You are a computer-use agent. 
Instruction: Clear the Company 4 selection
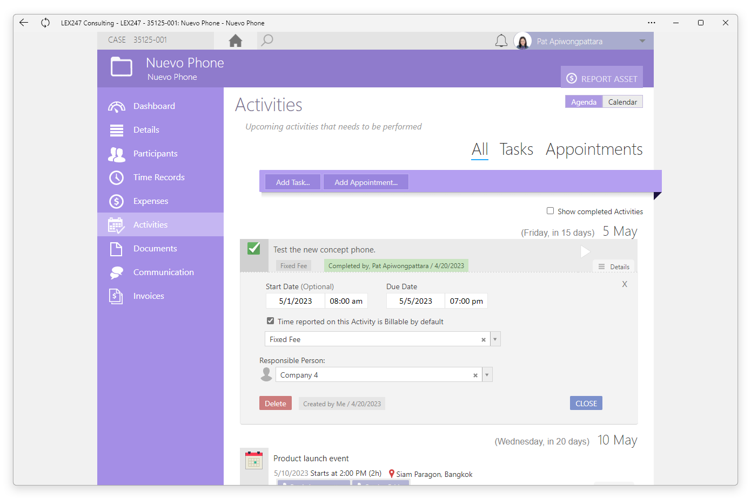click(x=475, y=375)
